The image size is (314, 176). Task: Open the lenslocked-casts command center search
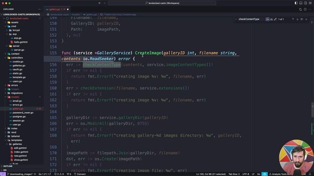click(162, 3)
